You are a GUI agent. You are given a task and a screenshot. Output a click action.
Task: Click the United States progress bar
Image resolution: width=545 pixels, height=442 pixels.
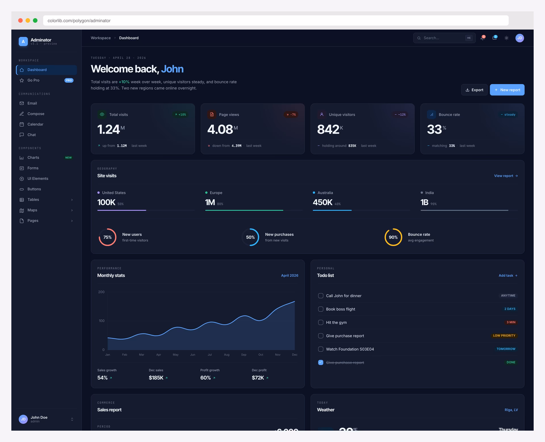146,210
